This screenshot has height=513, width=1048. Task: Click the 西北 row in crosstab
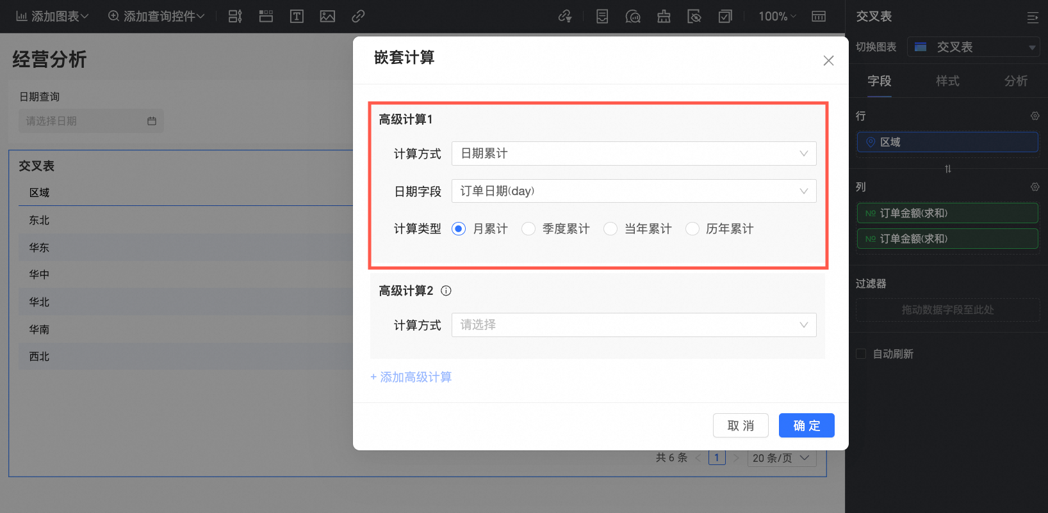coord(186,356)
